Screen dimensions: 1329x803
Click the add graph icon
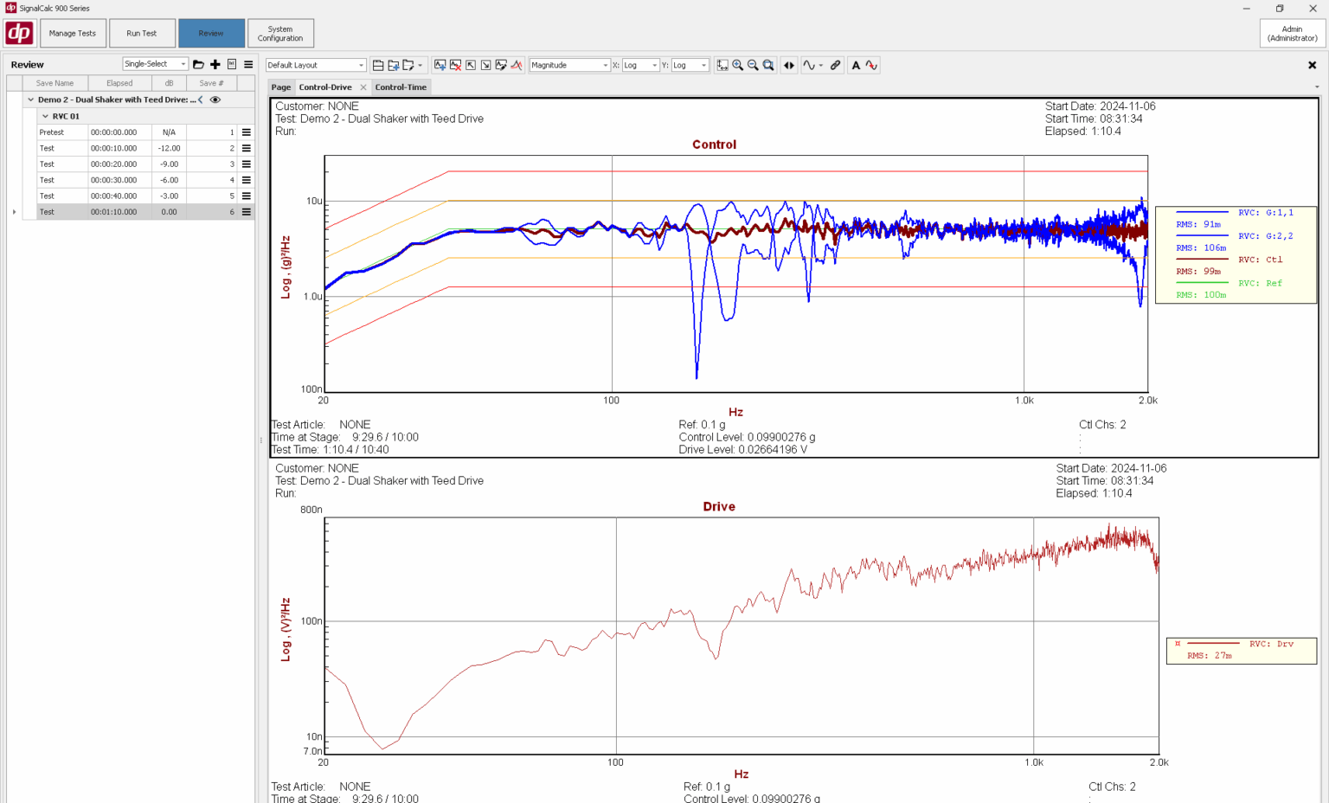coord(440,65)
